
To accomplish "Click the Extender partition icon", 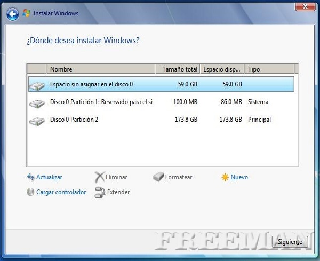I will (x=100, y=192).
